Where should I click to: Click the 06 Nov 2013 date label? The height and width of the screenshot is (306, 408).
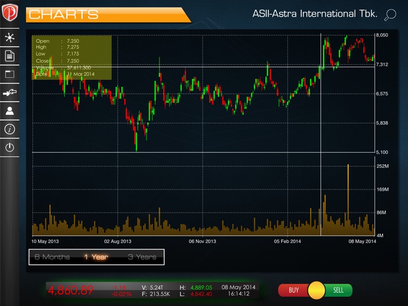[x=202, y=241]
